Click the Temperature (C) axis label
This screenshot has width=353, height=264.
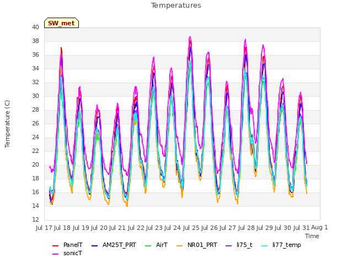(x=7, y=124)
